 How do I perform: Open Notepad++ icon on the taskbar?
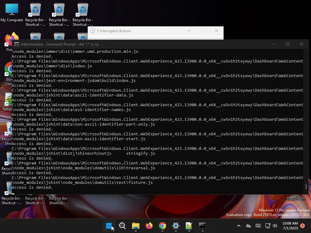point(189,226)
